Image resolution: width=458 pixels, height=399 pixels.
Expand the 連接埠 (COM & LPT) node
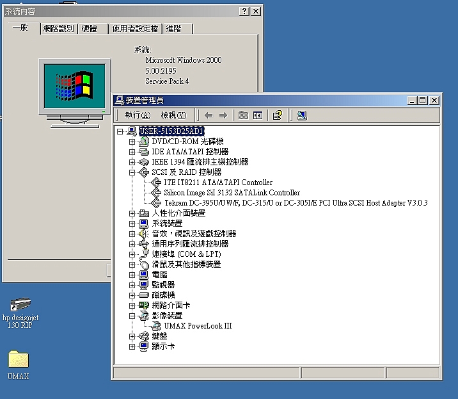[x=132, y=254]
